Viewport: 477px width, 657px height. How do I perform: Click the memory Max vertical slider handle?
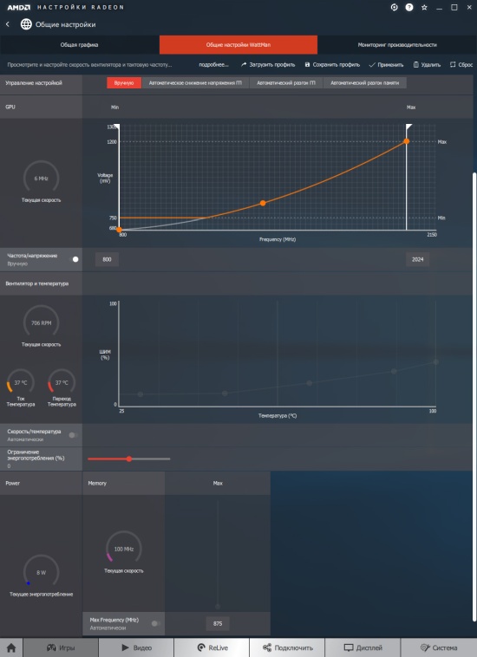218,607
